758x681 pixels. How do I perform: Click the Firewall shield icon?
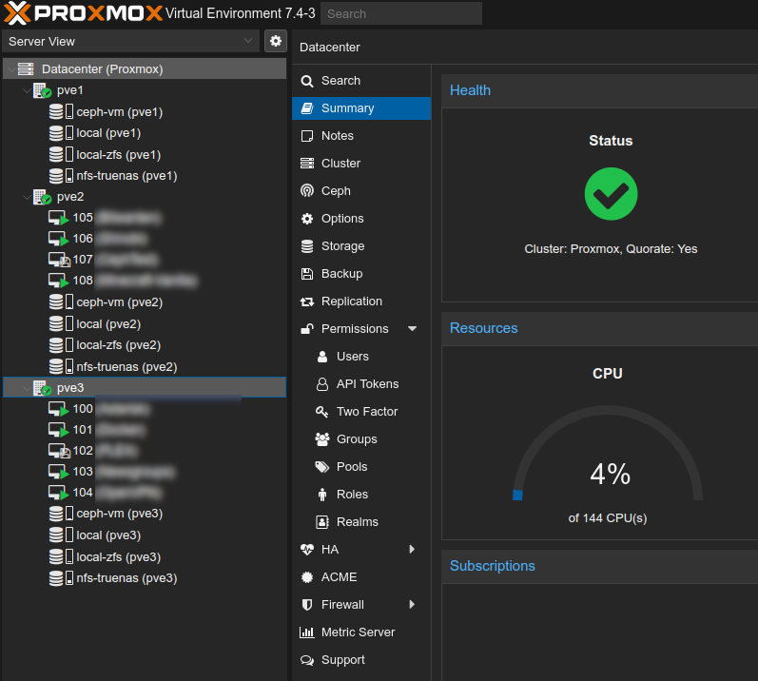pyautogui.click(x=307, y=605)
